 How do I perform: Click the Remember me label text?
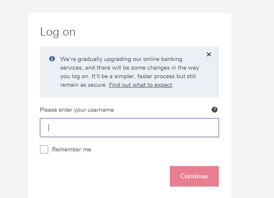(71, 150)
